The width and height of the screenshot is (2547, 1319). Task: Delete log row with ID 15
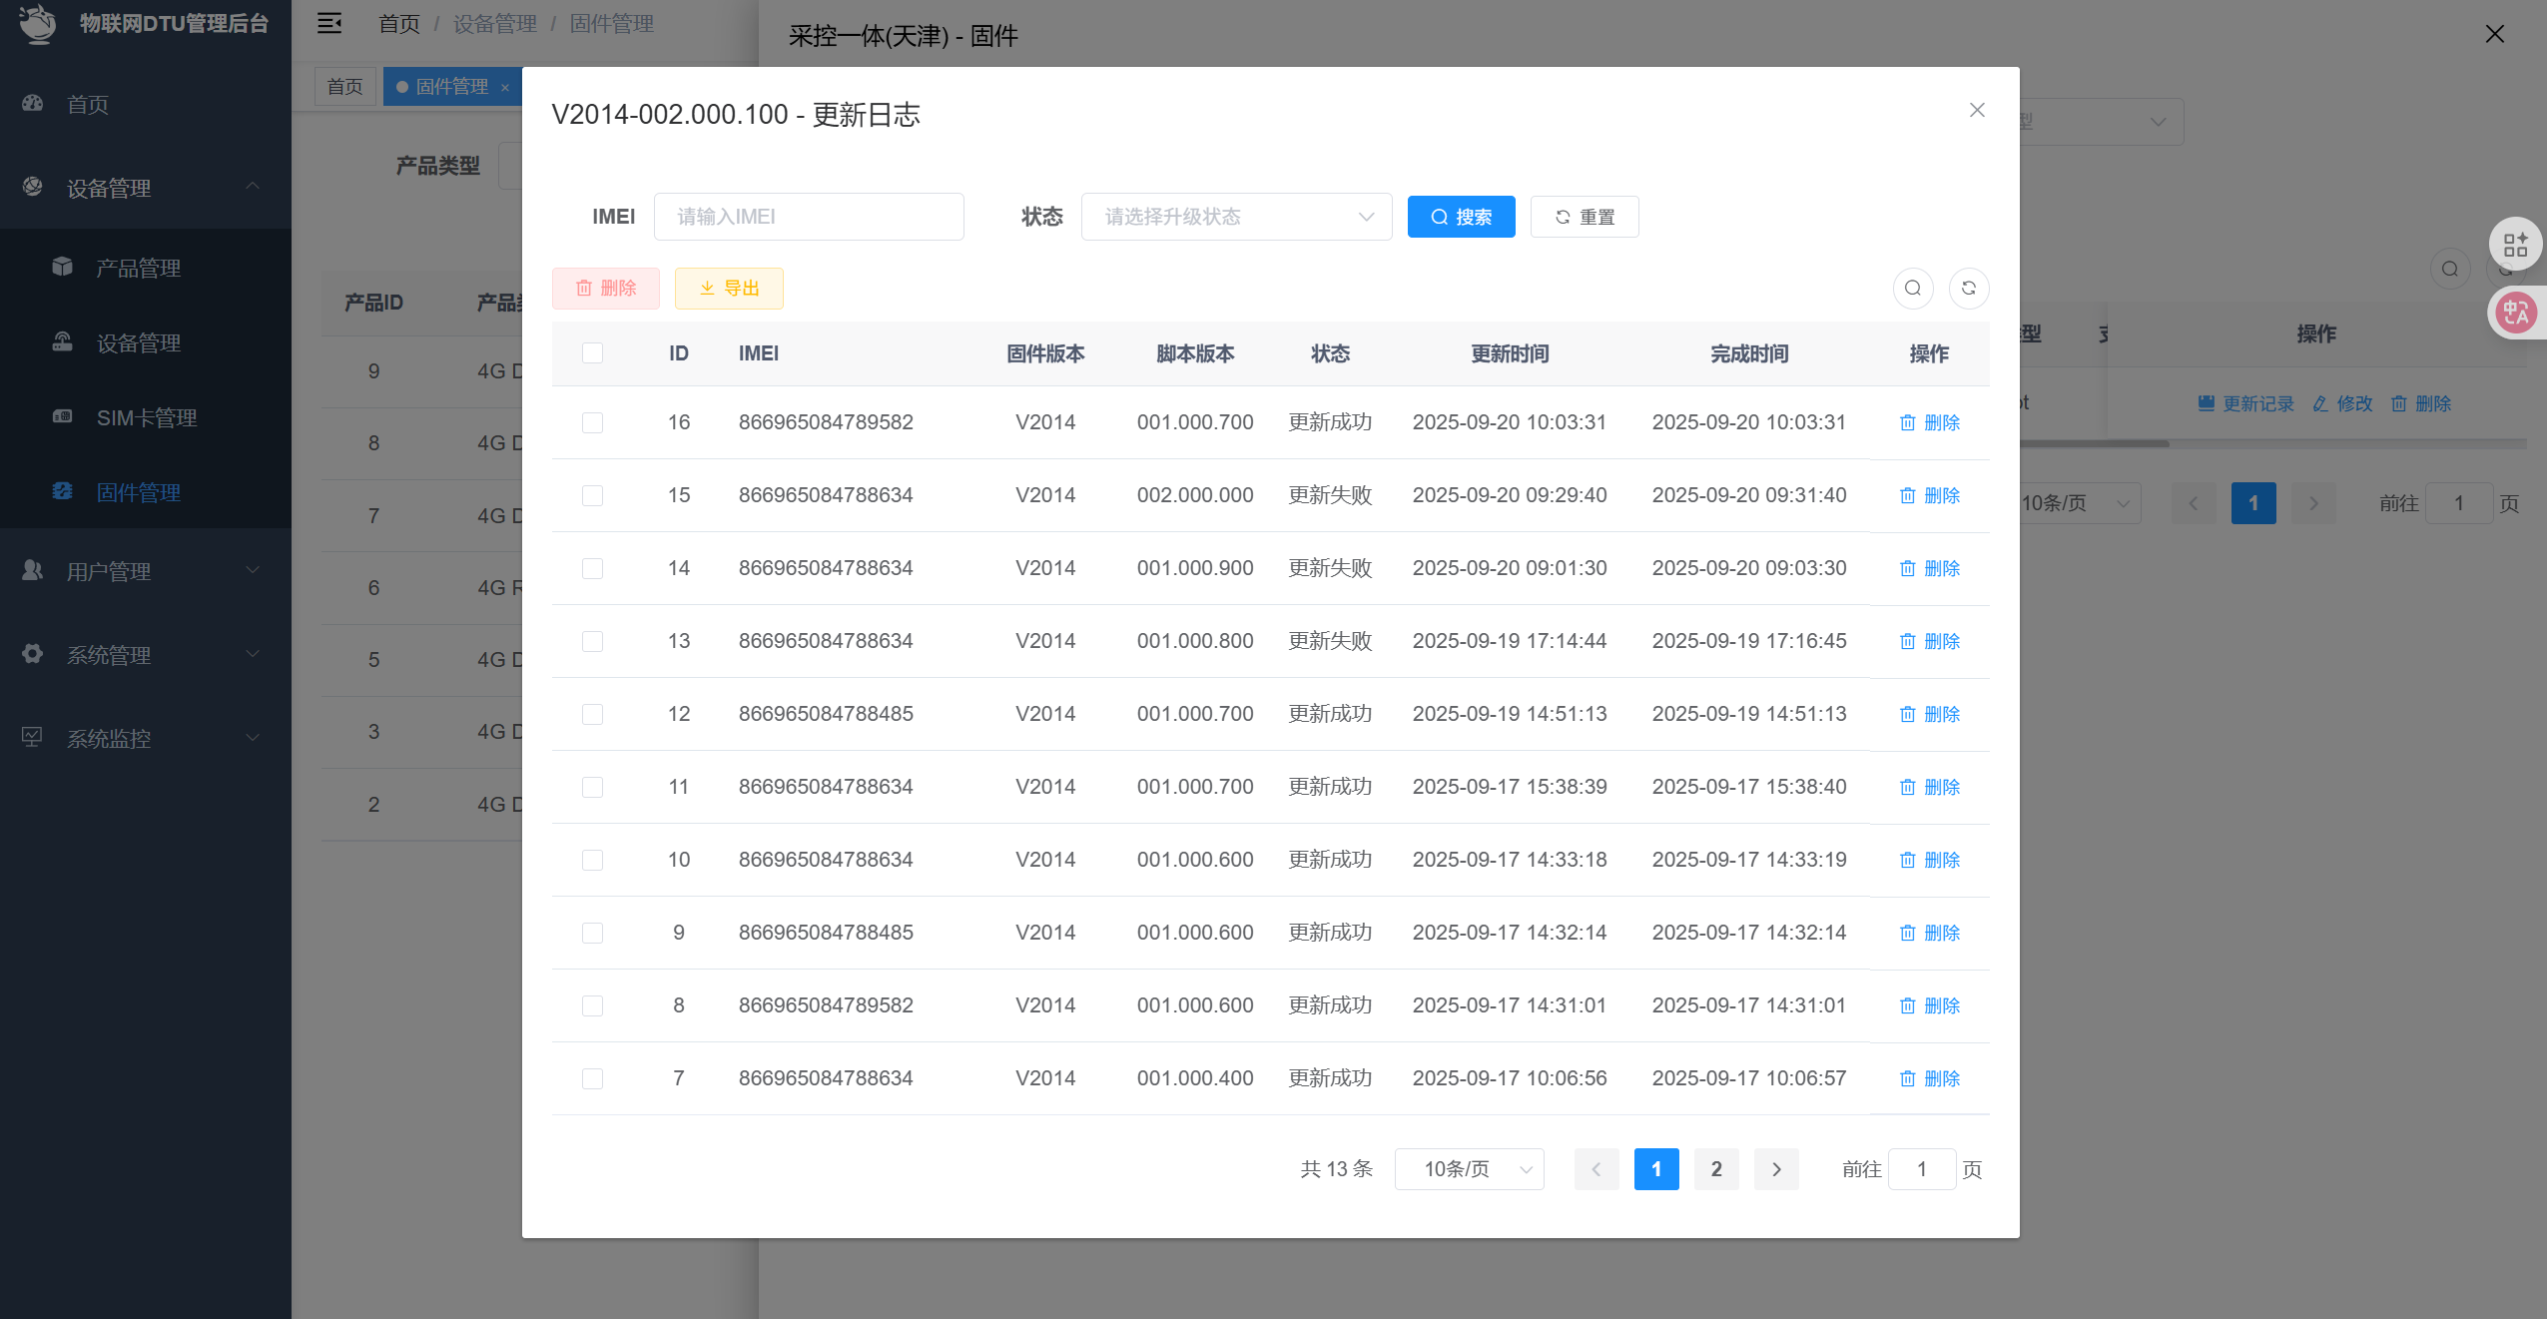click(1930, 495)
